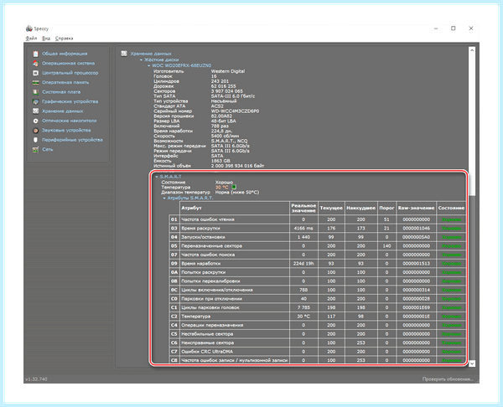Open Графические устройства section

pos(70,102)
